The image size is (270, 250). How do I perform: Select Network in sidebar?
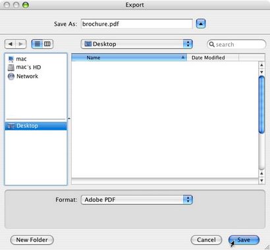(36, 76)
